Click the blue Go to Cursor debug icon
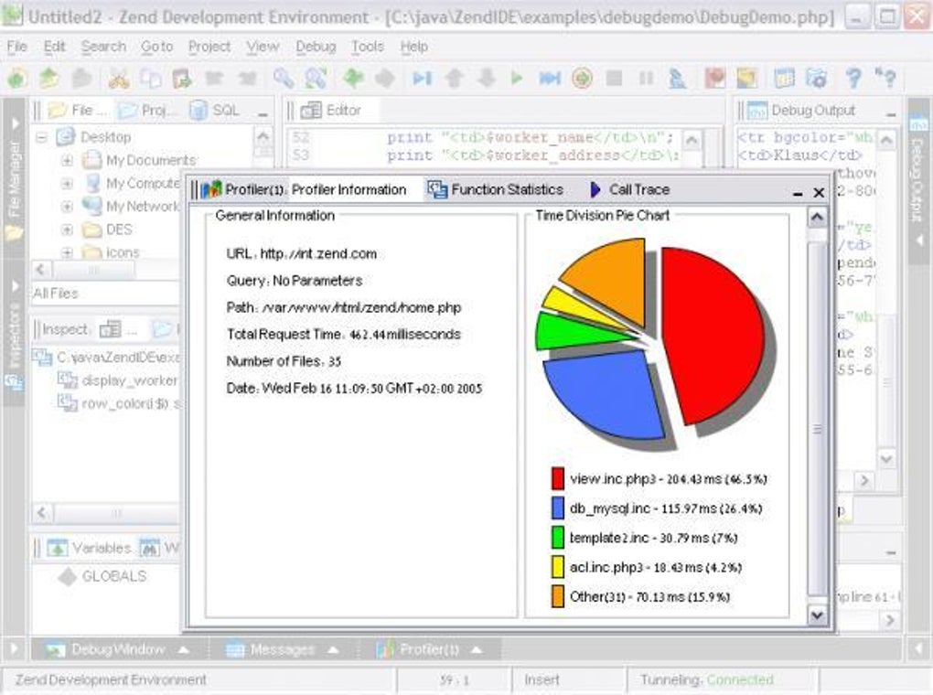Image resolution: width=933 pixels, height=695 pixels. pos(550,78)
